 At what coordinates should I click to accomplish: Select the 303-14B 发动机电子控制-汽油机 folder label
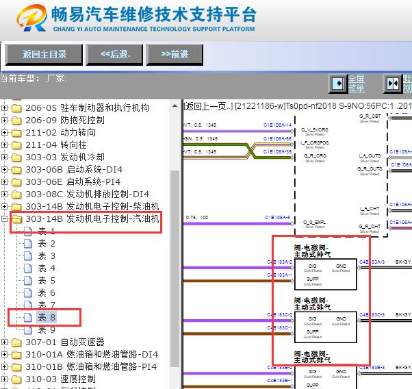[92, 218]
